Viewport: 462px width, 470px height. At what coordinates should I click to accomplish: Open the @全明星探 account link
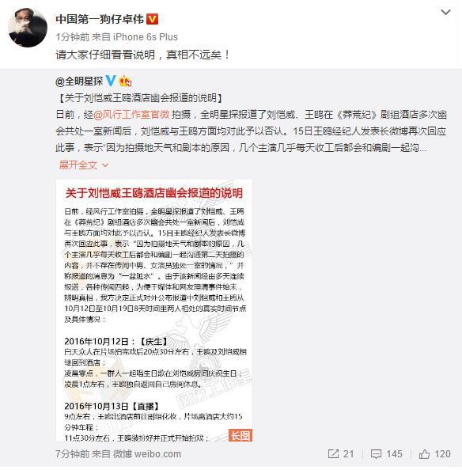click(x=79, y=81)
